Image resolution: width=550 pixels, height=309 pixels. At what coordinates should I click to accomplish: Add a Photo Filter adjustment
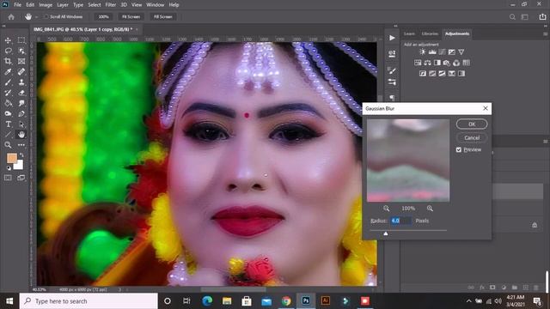[447, 63]
